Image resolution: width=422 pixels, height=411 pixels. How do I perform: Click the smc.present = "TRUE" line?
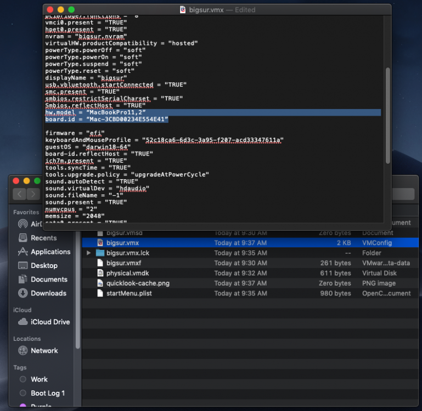(x=82, y=92)
